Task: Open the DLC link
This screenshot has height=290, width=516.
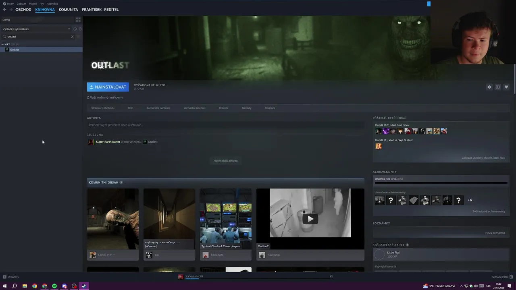Action: coord(131,108)
